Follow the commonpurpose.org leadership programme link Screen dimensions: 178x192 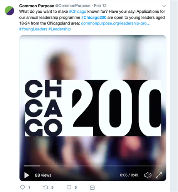point(116,23)
